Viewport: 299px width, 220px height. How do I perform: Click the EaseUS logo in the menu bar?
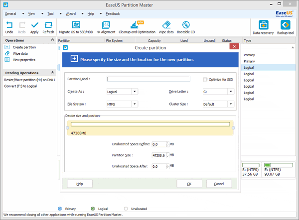(x=284, y=14)
